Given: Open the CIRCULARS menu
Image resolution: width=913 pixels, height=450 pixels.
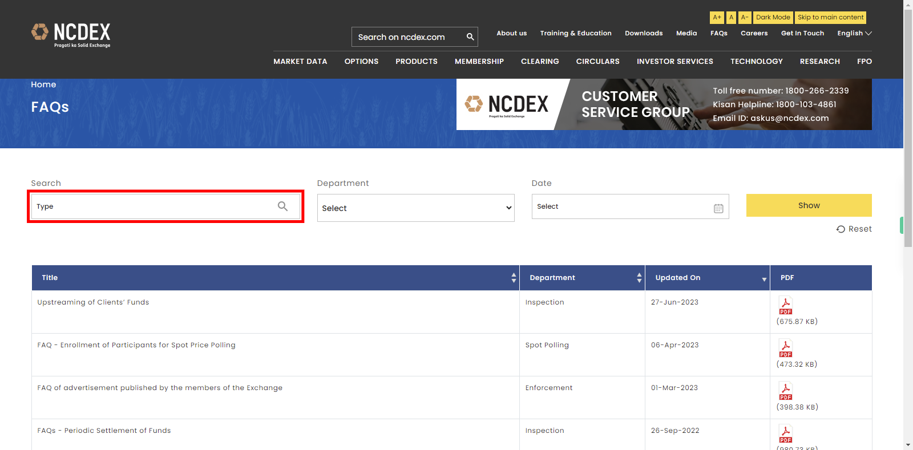Looking at the screenshot, I should (597, 61).
